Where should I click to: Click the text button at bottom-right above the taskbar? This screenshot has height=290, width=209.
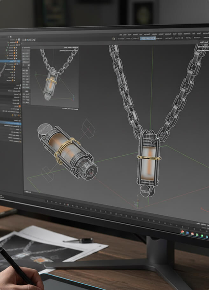[198, 223]
